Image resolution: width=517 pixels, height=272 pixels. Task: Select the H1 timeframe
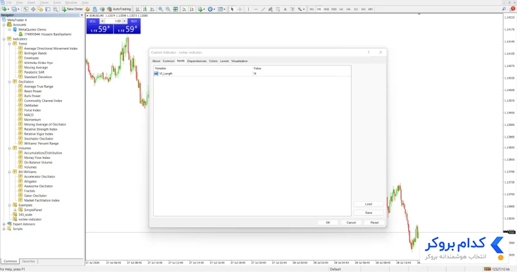(341, 9)
